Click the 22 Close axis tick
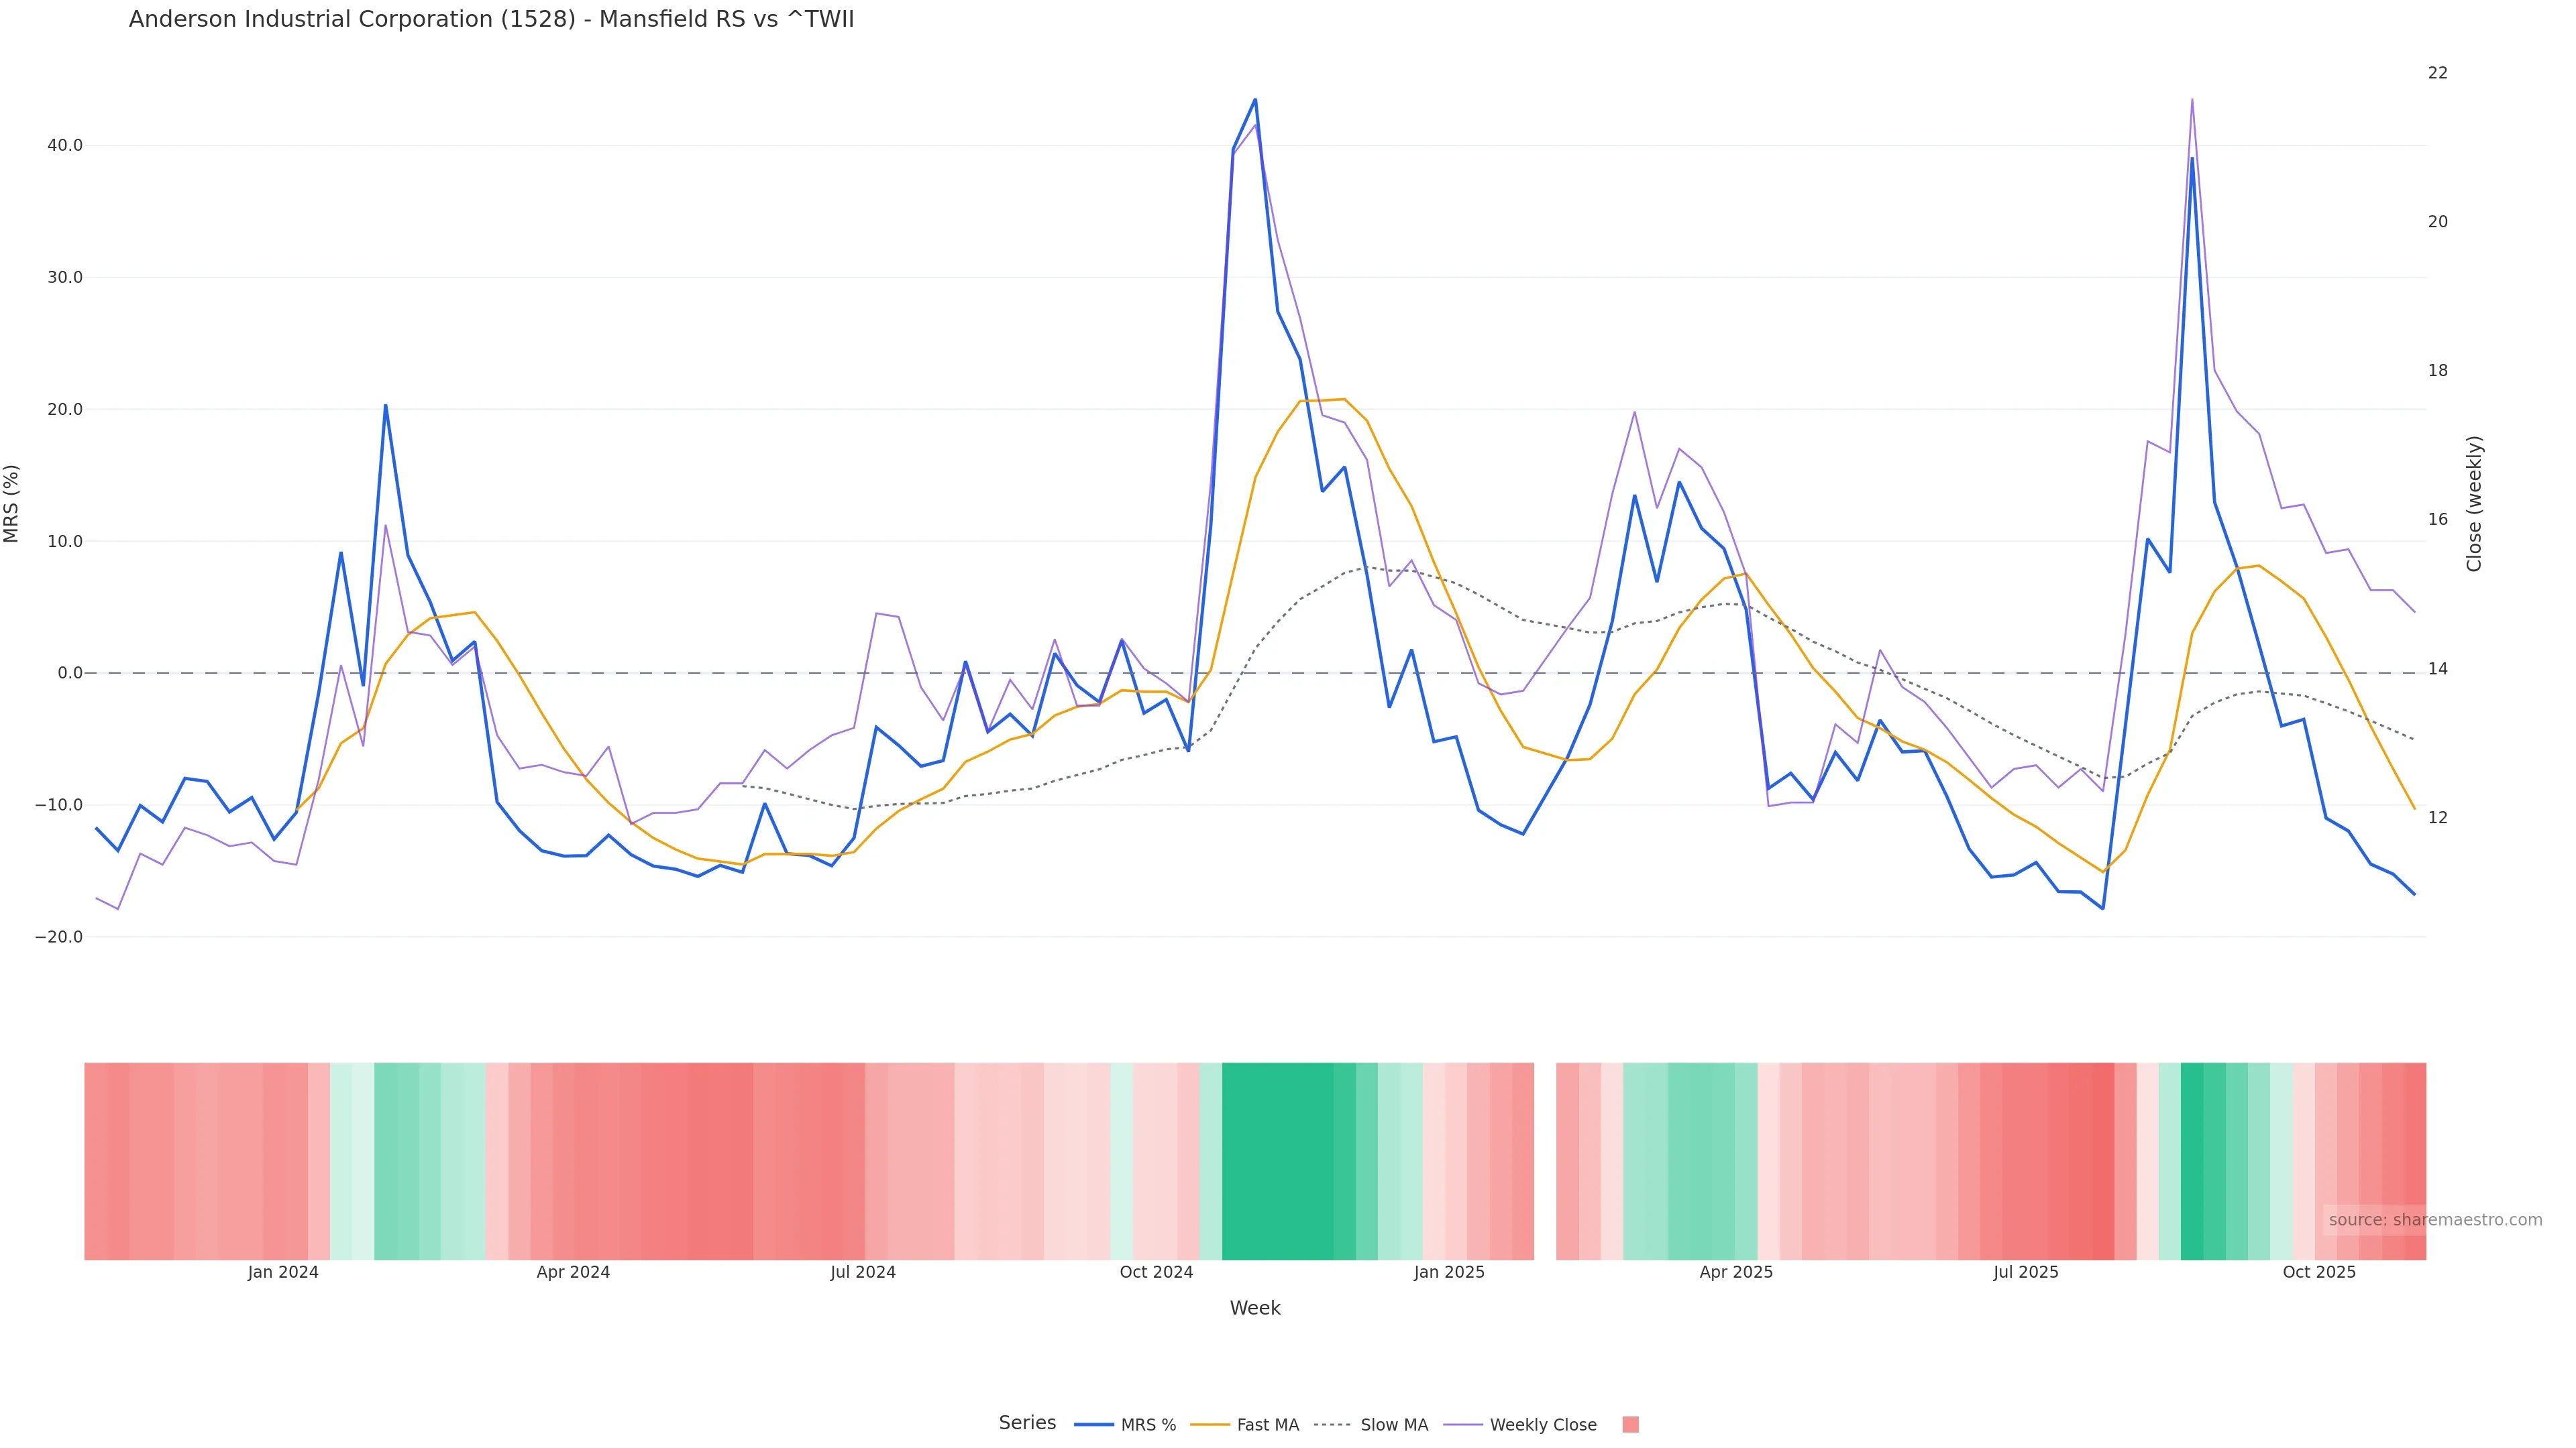The height and width of the screenshot is (1448, 2576). 2438,73
